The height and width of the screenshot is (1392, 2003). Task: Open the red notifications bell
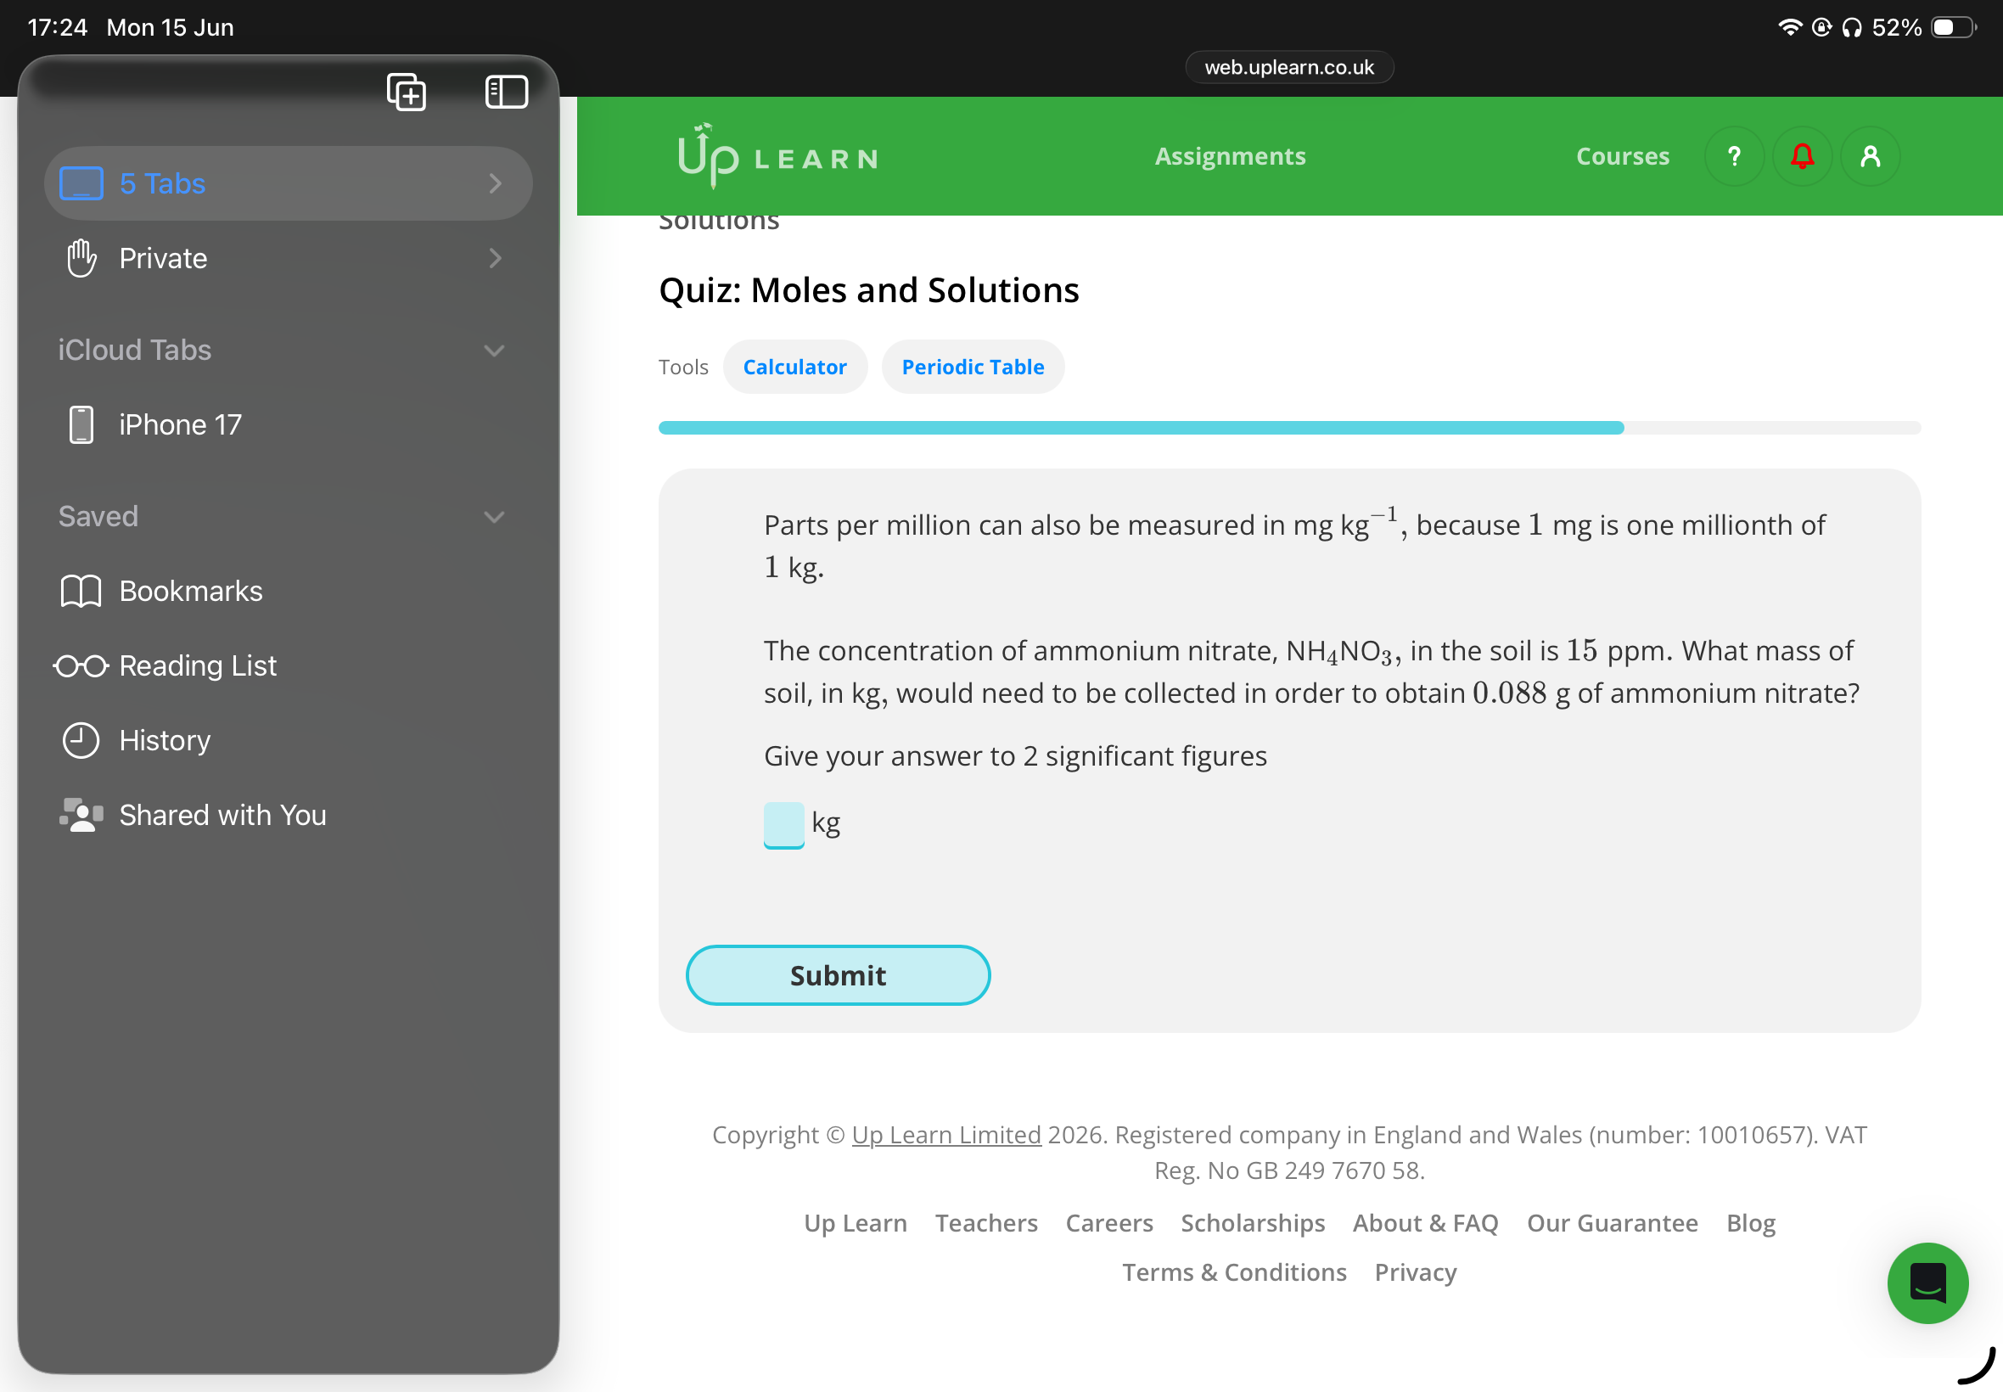click(1802, 156)
